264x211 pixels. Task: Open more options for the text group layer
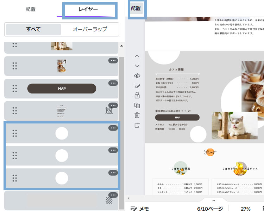pyautogui.click(x=113, y=105)
